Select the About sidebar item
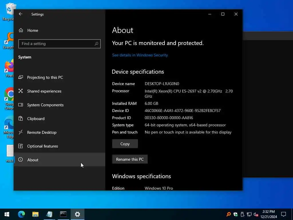The image size is (293, 220). (x=60, y=160)
